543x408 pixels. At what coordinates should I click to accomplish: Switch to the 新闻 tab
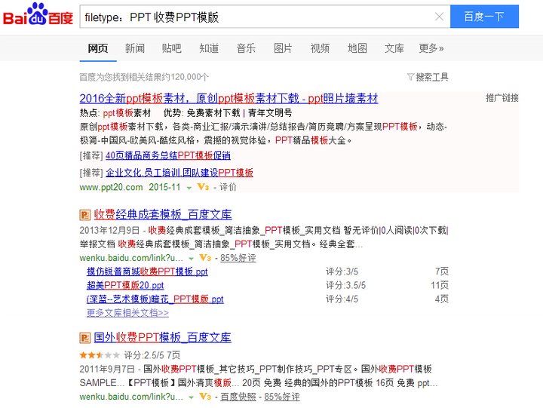(x=135, y=48)
